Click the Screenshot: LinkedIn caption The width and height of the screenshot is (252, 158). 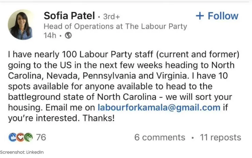point(22,152)
